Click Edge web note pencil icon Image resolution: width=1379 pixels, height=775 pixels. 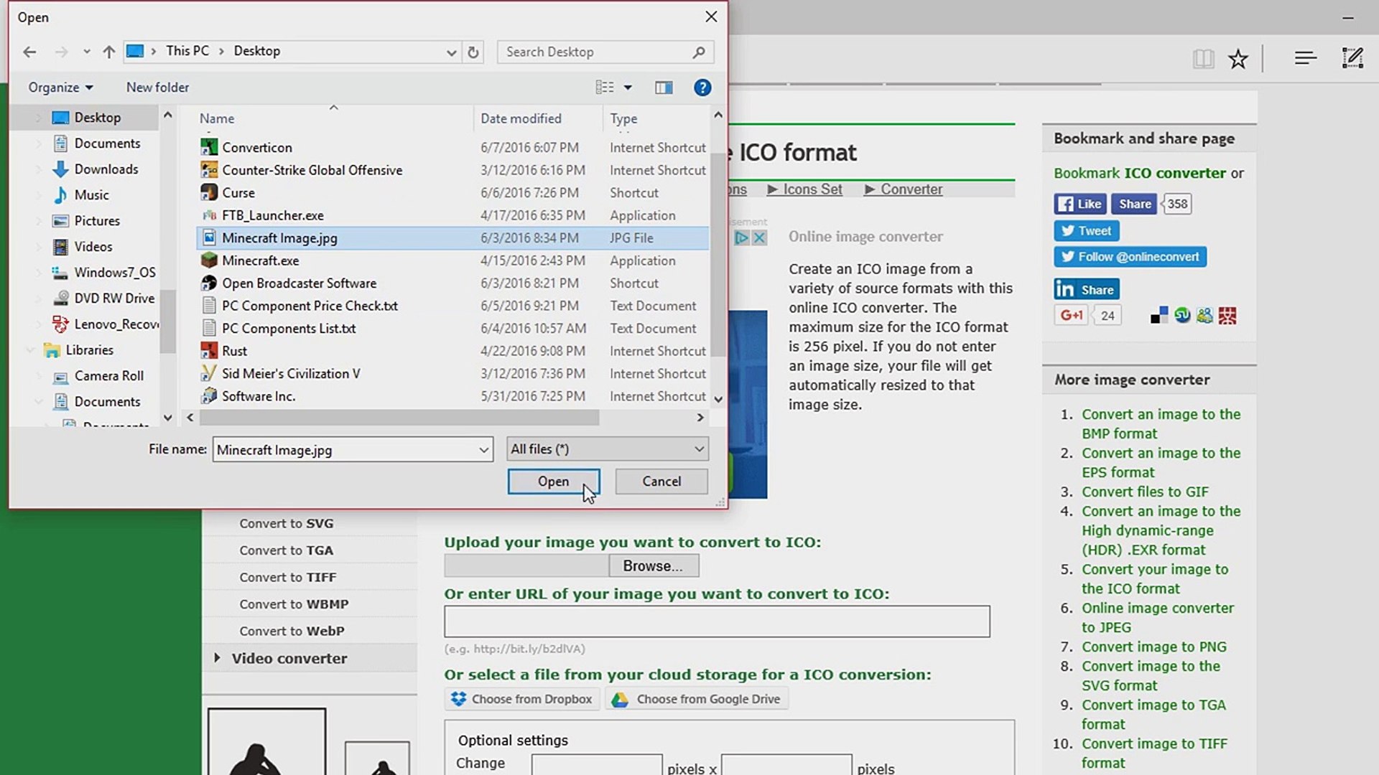1352,58
